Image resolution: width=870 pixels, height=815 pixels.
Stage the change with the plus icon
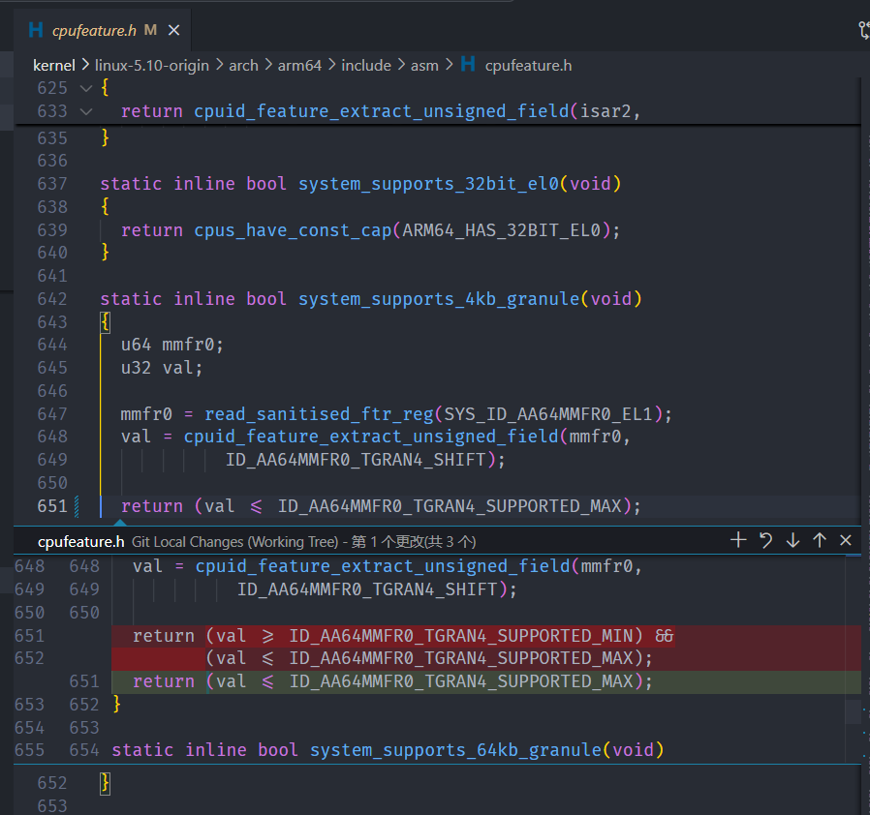pos(738,540)
